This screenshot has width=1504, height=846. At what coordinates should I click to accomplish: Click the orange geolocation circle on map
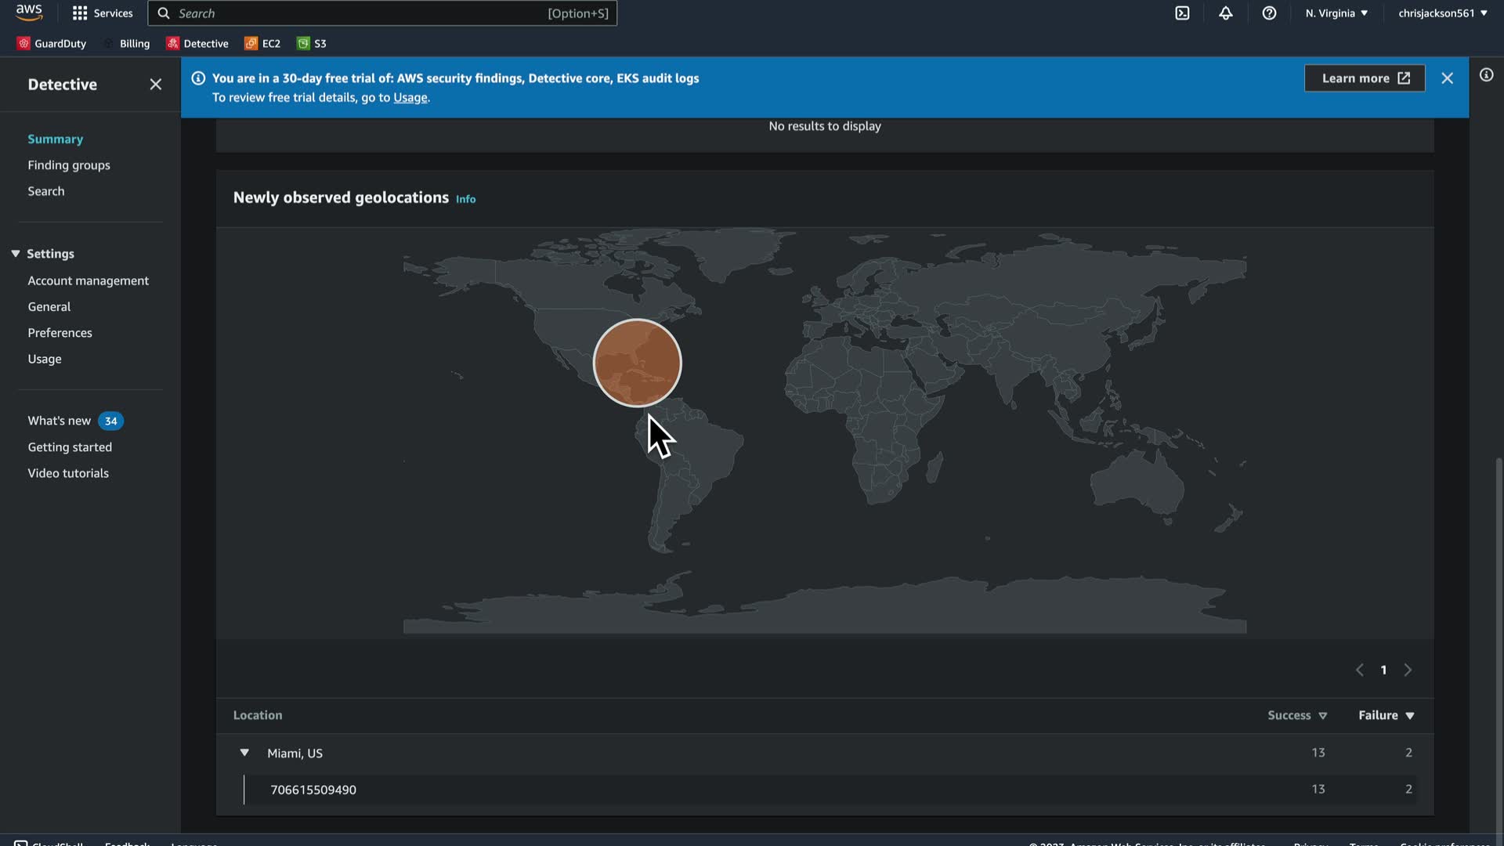637,363
